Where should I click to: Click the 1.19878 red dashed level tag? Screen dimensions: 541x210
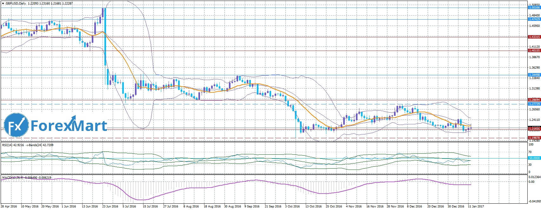point(534,138)
